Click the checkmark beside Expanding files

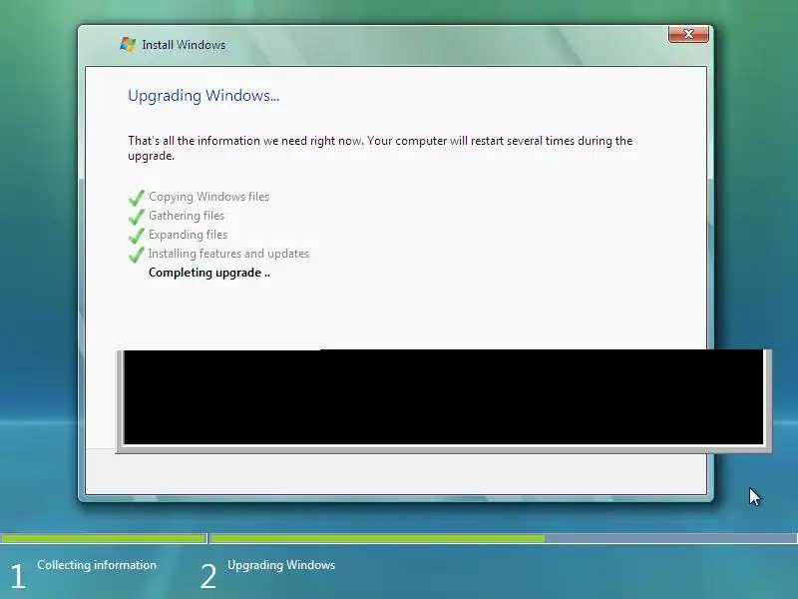pyautogui.click(x=137, y=235)
